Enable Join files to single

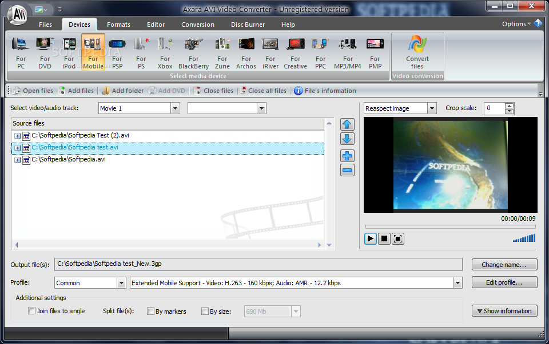[32, 310]
